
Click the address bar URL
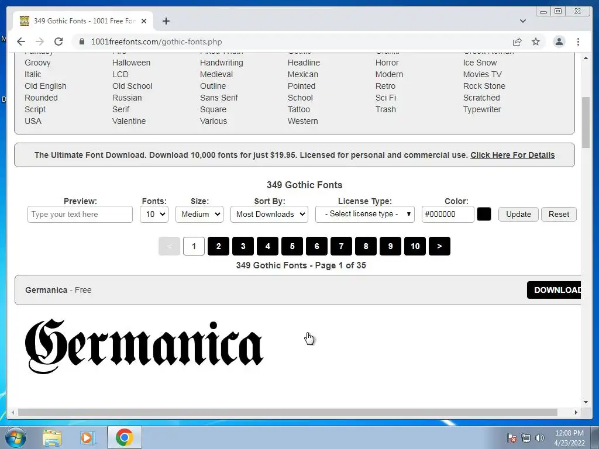(157, 42)
